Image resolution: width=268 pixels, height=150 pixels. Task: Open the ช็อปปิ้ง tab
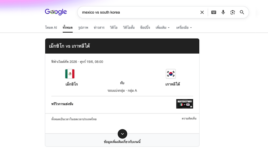point(145,27)
